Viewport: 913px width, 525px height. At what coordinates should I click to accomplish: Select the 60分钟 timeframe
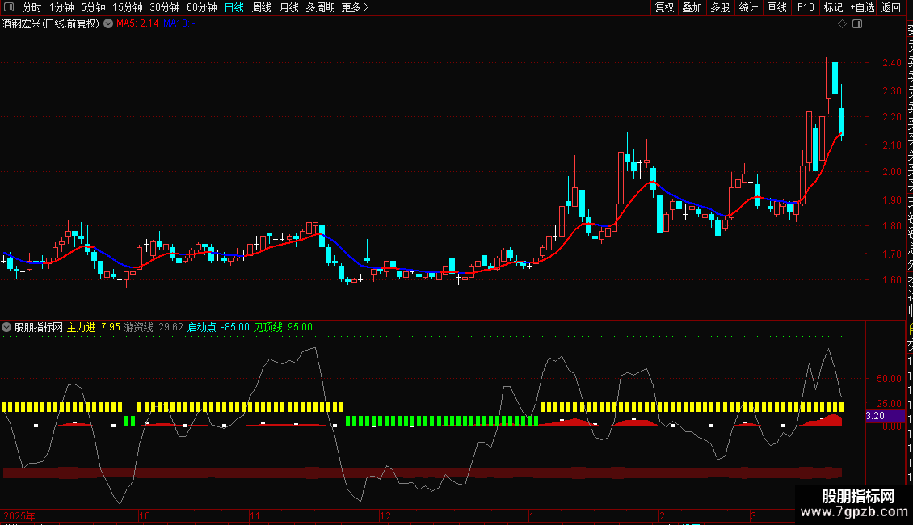[x=201, y=7]
